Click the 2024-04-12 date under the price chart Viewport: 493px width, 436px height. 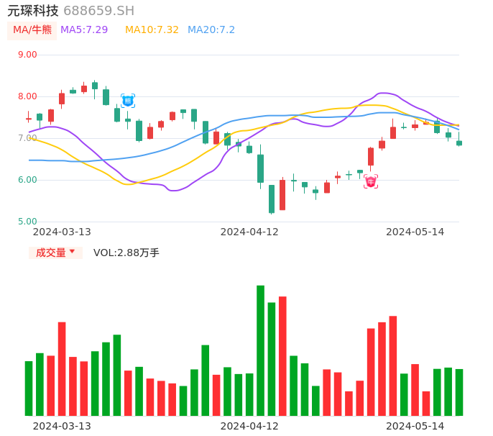coord(249,232)
